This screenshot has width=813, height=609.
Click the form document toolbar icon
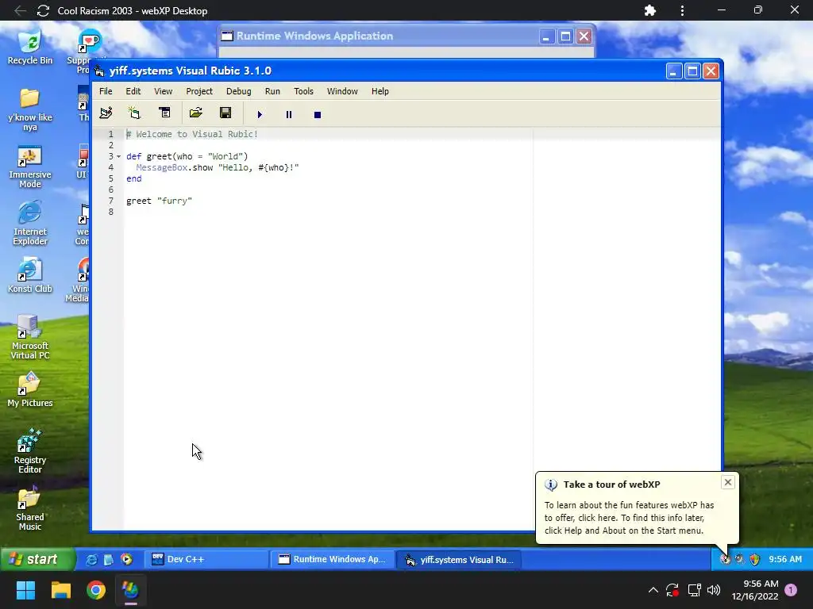coord(164,113)
